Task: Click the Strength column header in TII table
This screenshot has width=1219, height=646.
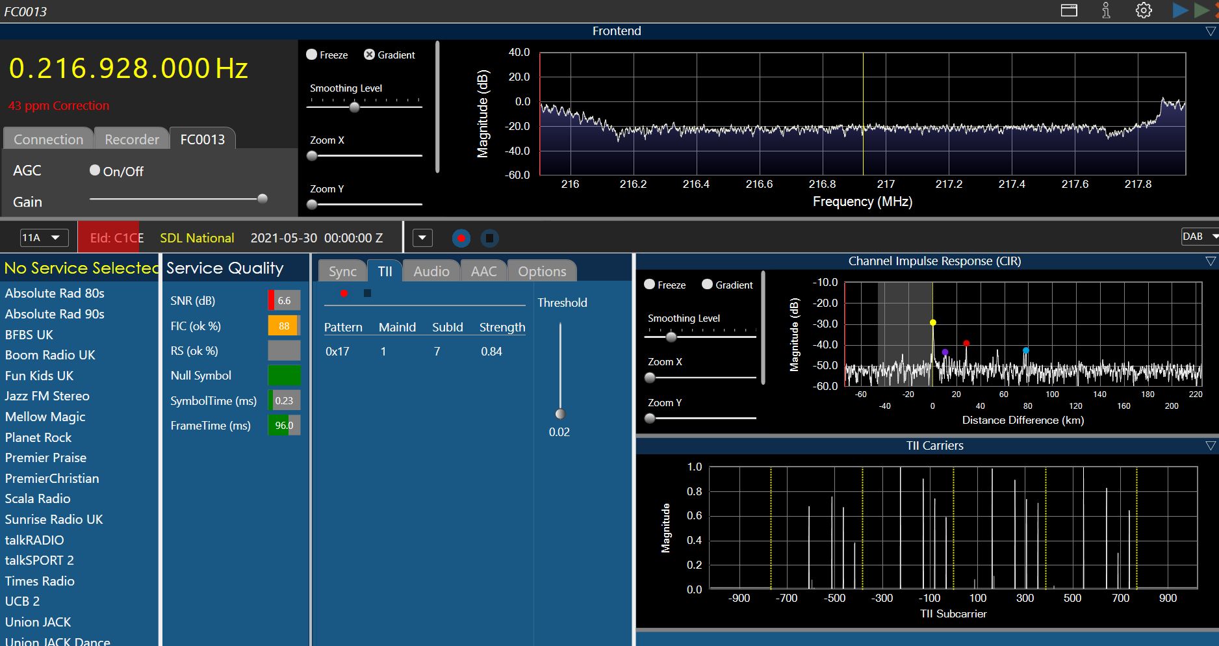Action: tap(502, 327)
